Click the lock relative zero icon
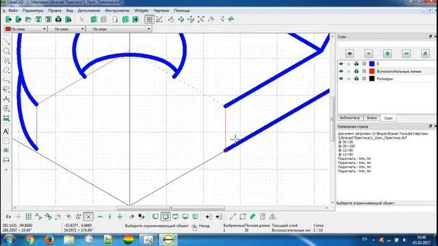The height and width of the screenshot is (246, 438). 142,217
